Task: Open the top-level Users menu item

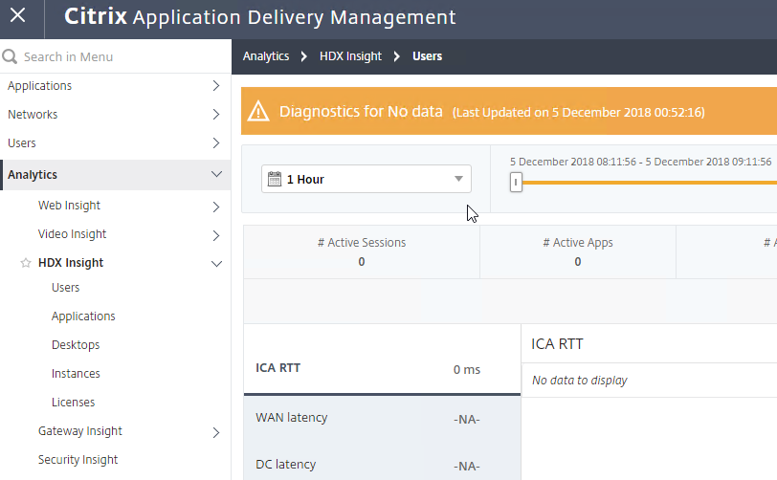Action: pos(22,143)
